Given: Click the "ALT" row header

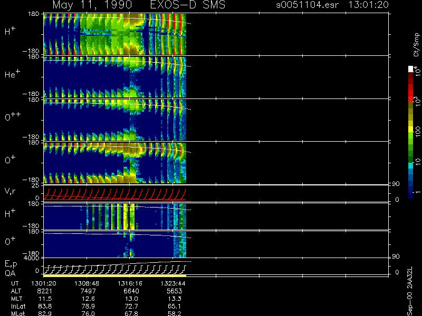Looking at the screenshot, I should pyautogui.click(x=16, y=291).
